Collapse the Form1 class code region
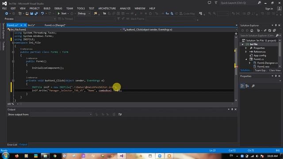Image resolution: width=283 pixels, height=159 pixels. pyautogui.click(x=13, y=52)
